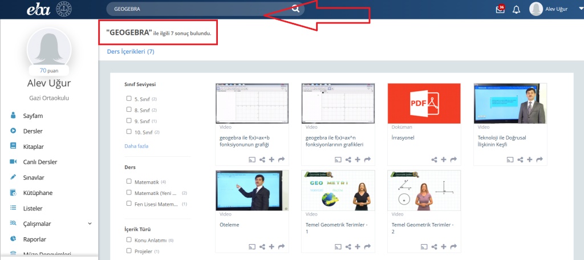The width and height of the screenshot is (584, 260).
Task: Go to Sayfam in sidebar
Action: point(33,116)
